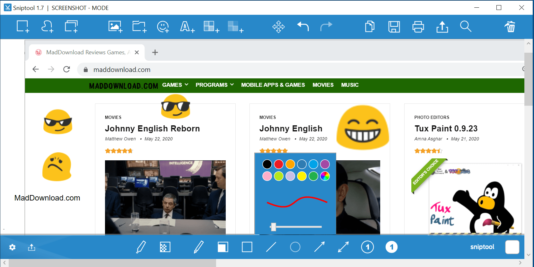534x267 pixels.
Task: Insert an emoji sticker
Action: (163, 26)
